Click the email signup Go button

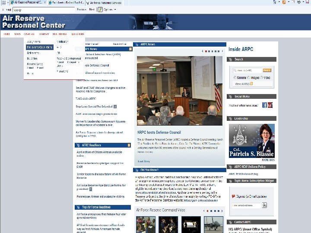264,205
